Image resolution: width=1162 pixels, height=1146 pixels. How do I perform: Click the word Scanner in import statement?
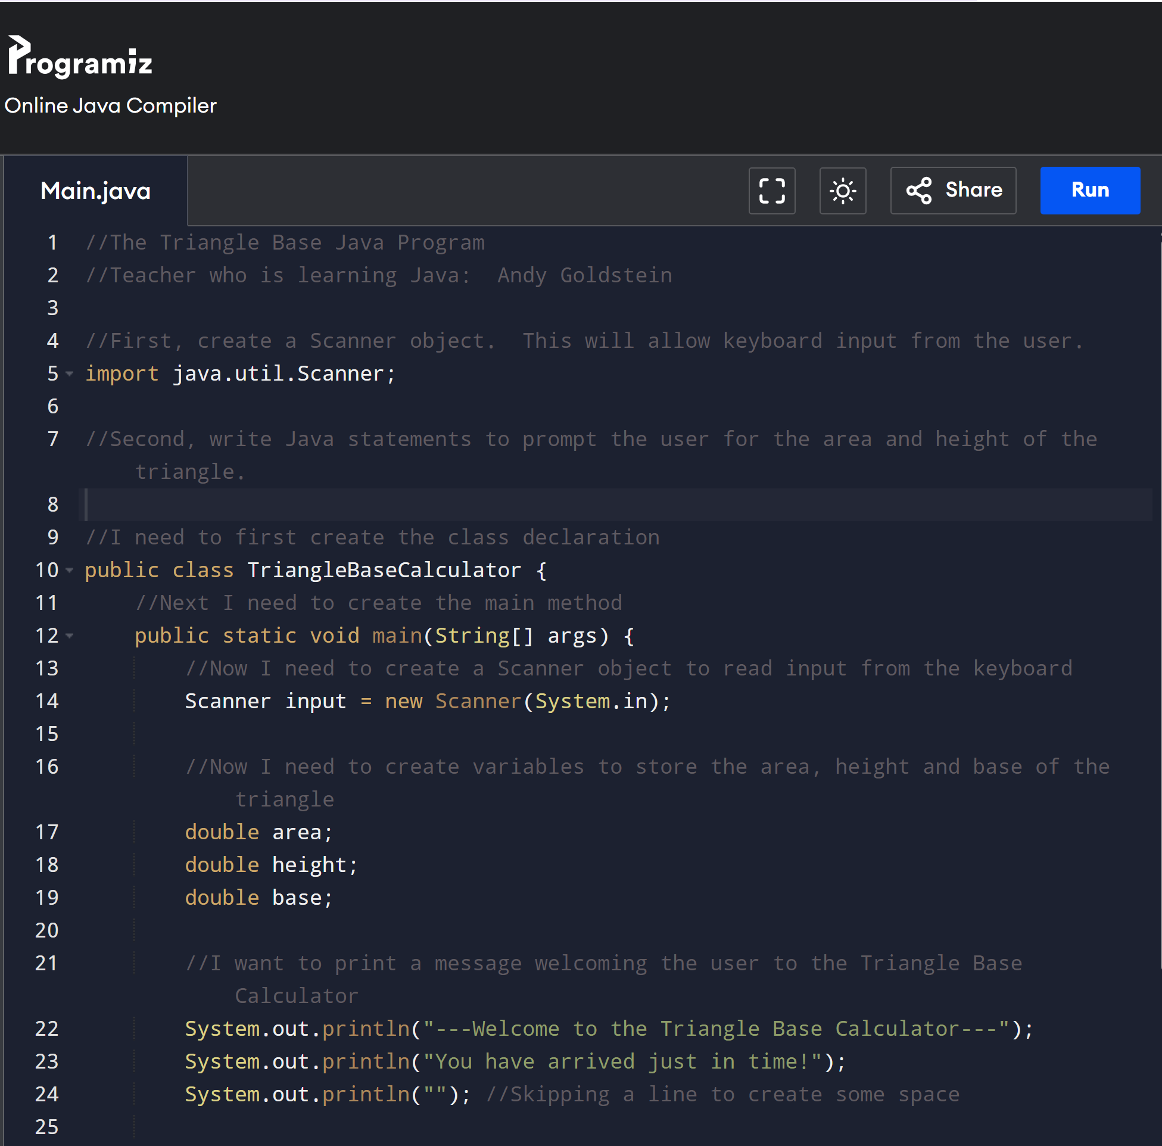point(340,374)
